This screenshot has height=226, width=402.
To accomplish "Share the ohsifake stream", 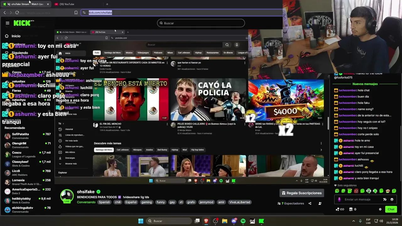I will coord(310,203).
